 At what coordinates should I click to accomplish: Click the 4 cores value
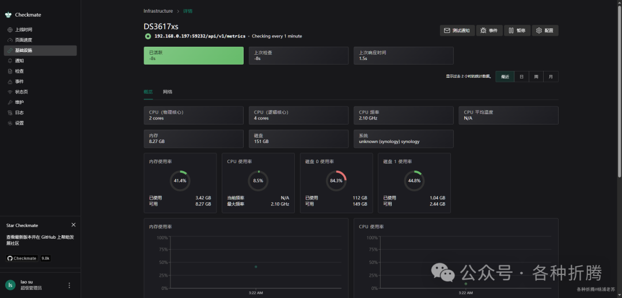(x=261, y=118)
